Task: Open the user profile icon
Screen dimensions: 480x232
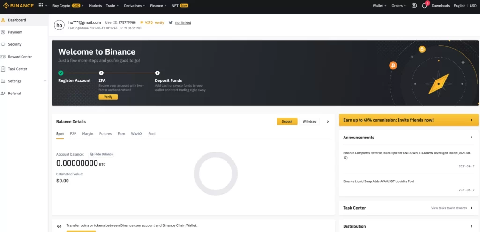Action: tap(414, 6)
